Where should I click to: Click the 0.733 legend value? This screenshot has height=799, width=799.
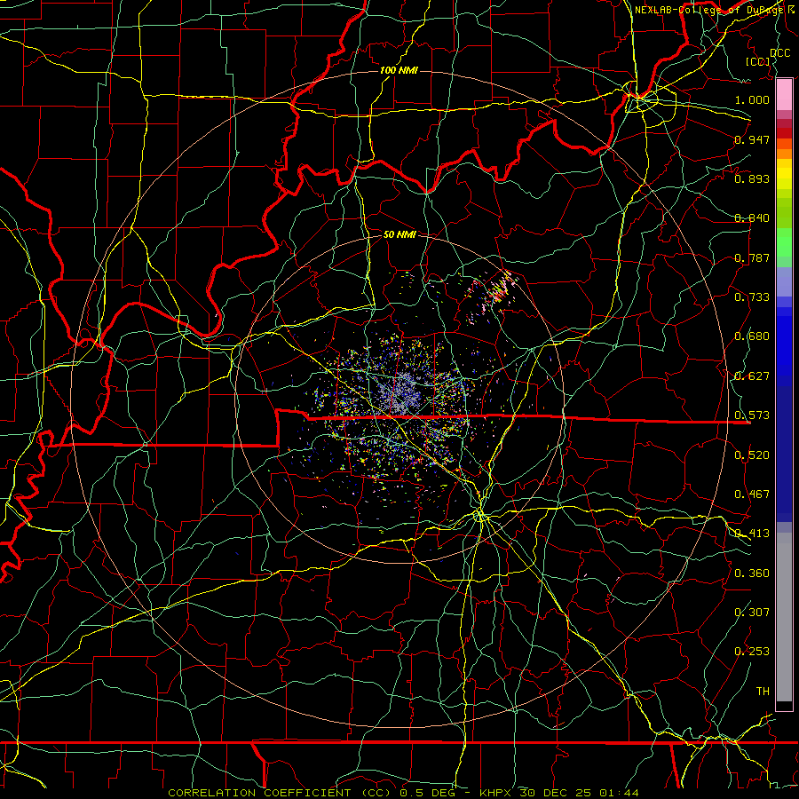coord(752,297)
